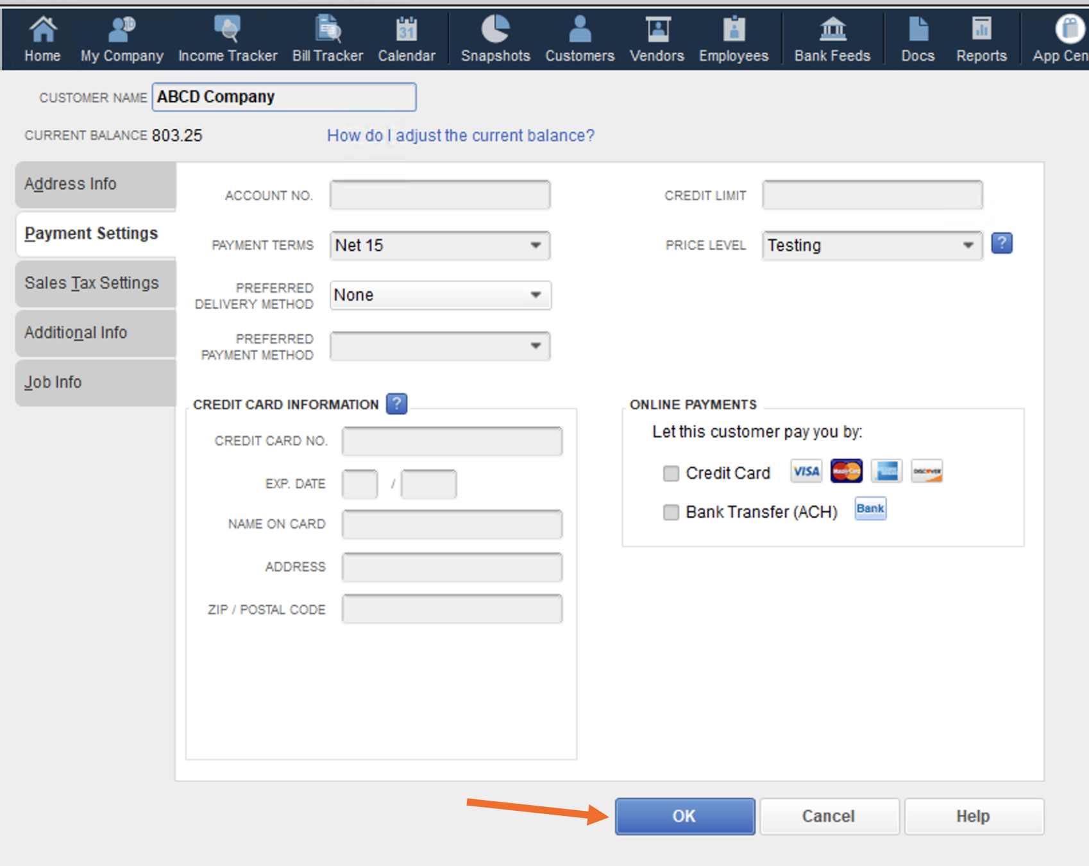The width and height of the screenshot is (1089, 866).
Task: Open the Price Level dropdown
Action: tap(968, 246)
